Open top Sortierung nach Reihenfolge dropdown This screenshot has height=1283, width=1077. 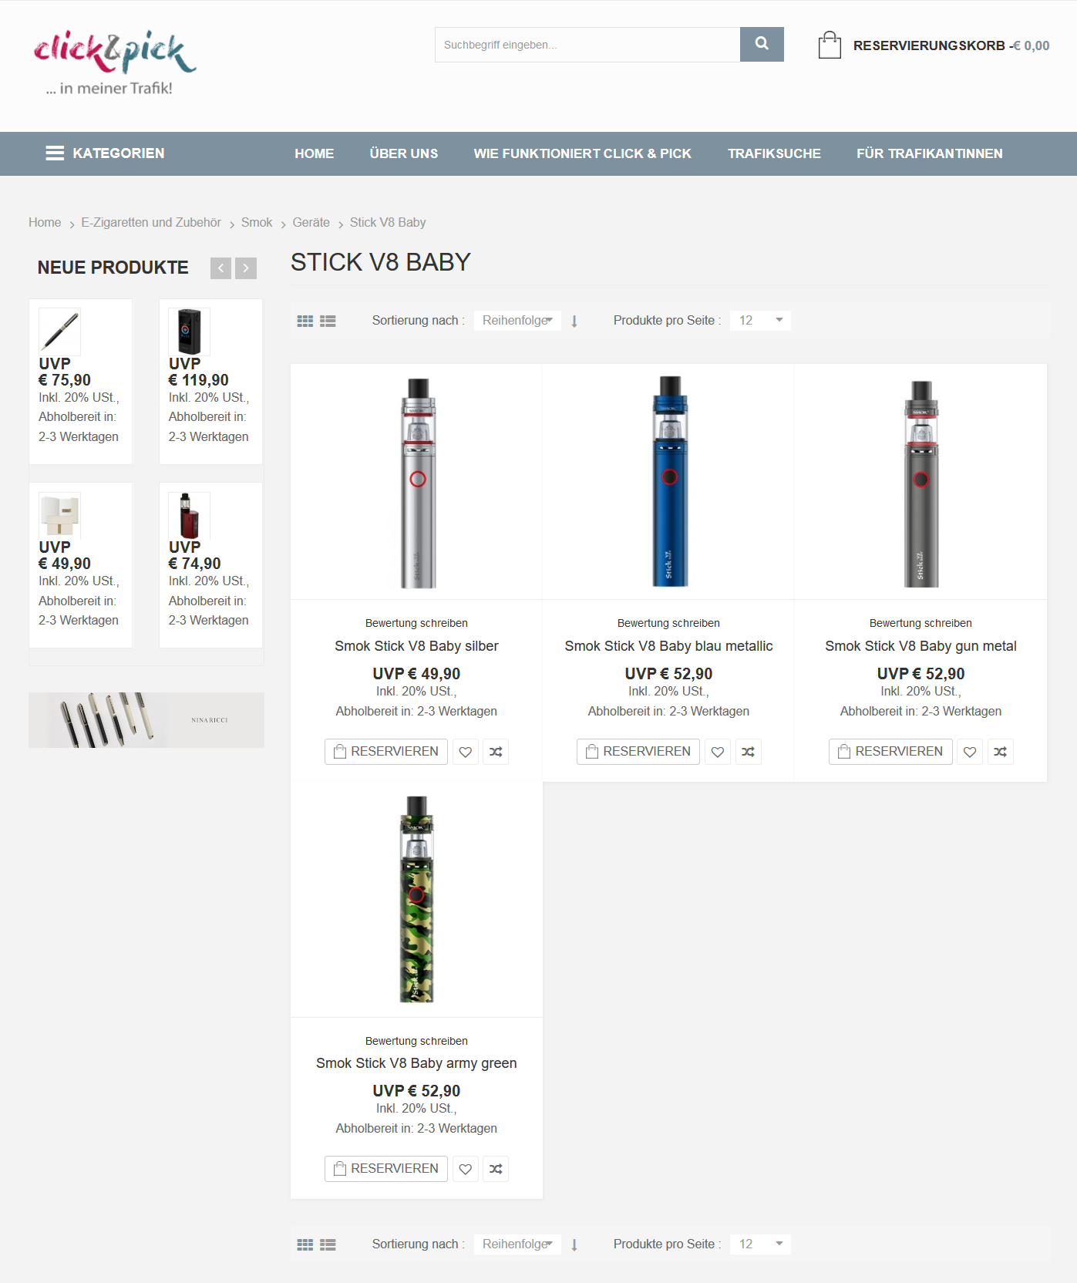click(517, 321)
